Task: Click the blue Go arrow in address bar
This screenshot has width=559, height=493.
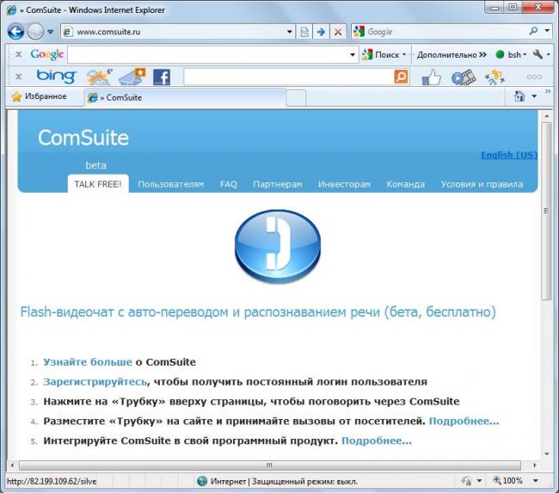Action: tap(321, 32)
